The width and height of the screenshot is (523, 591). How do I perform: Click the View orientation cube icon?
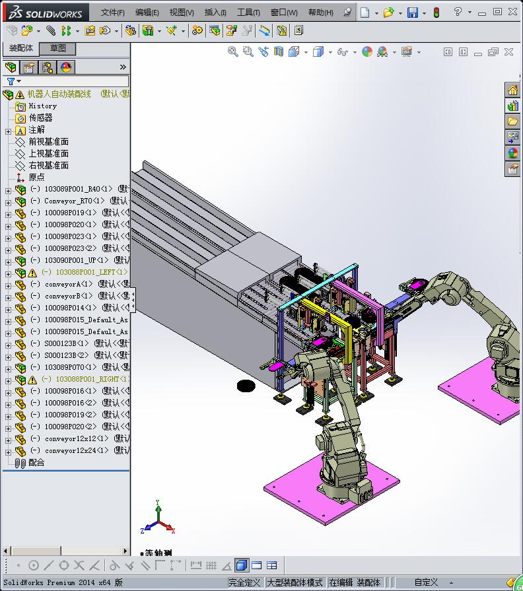294,52
